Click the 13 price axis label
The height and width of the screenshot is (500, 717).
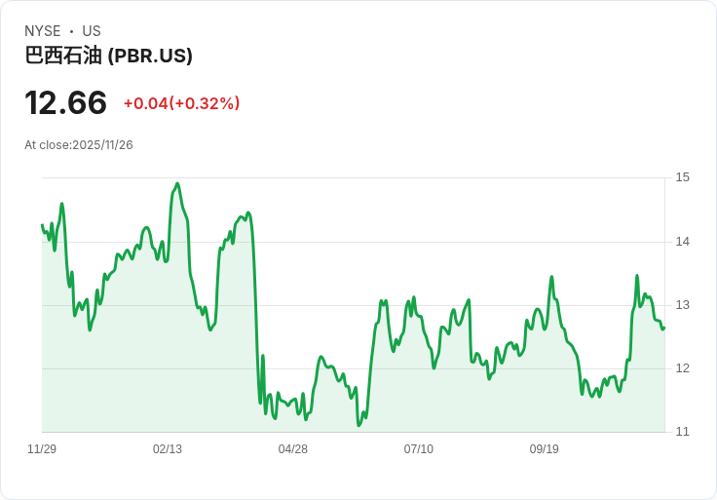point(682,305)
